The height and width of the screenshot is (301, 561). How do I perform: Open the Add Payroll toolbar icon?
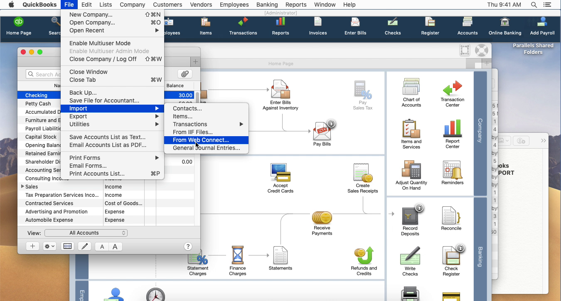[542, 27]
